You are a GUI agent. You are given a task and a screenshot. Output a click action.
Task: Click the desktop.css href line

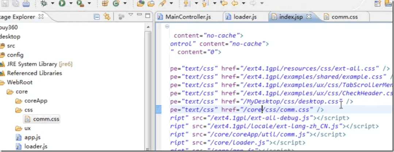pyautogui.click(x=261, y=101)
